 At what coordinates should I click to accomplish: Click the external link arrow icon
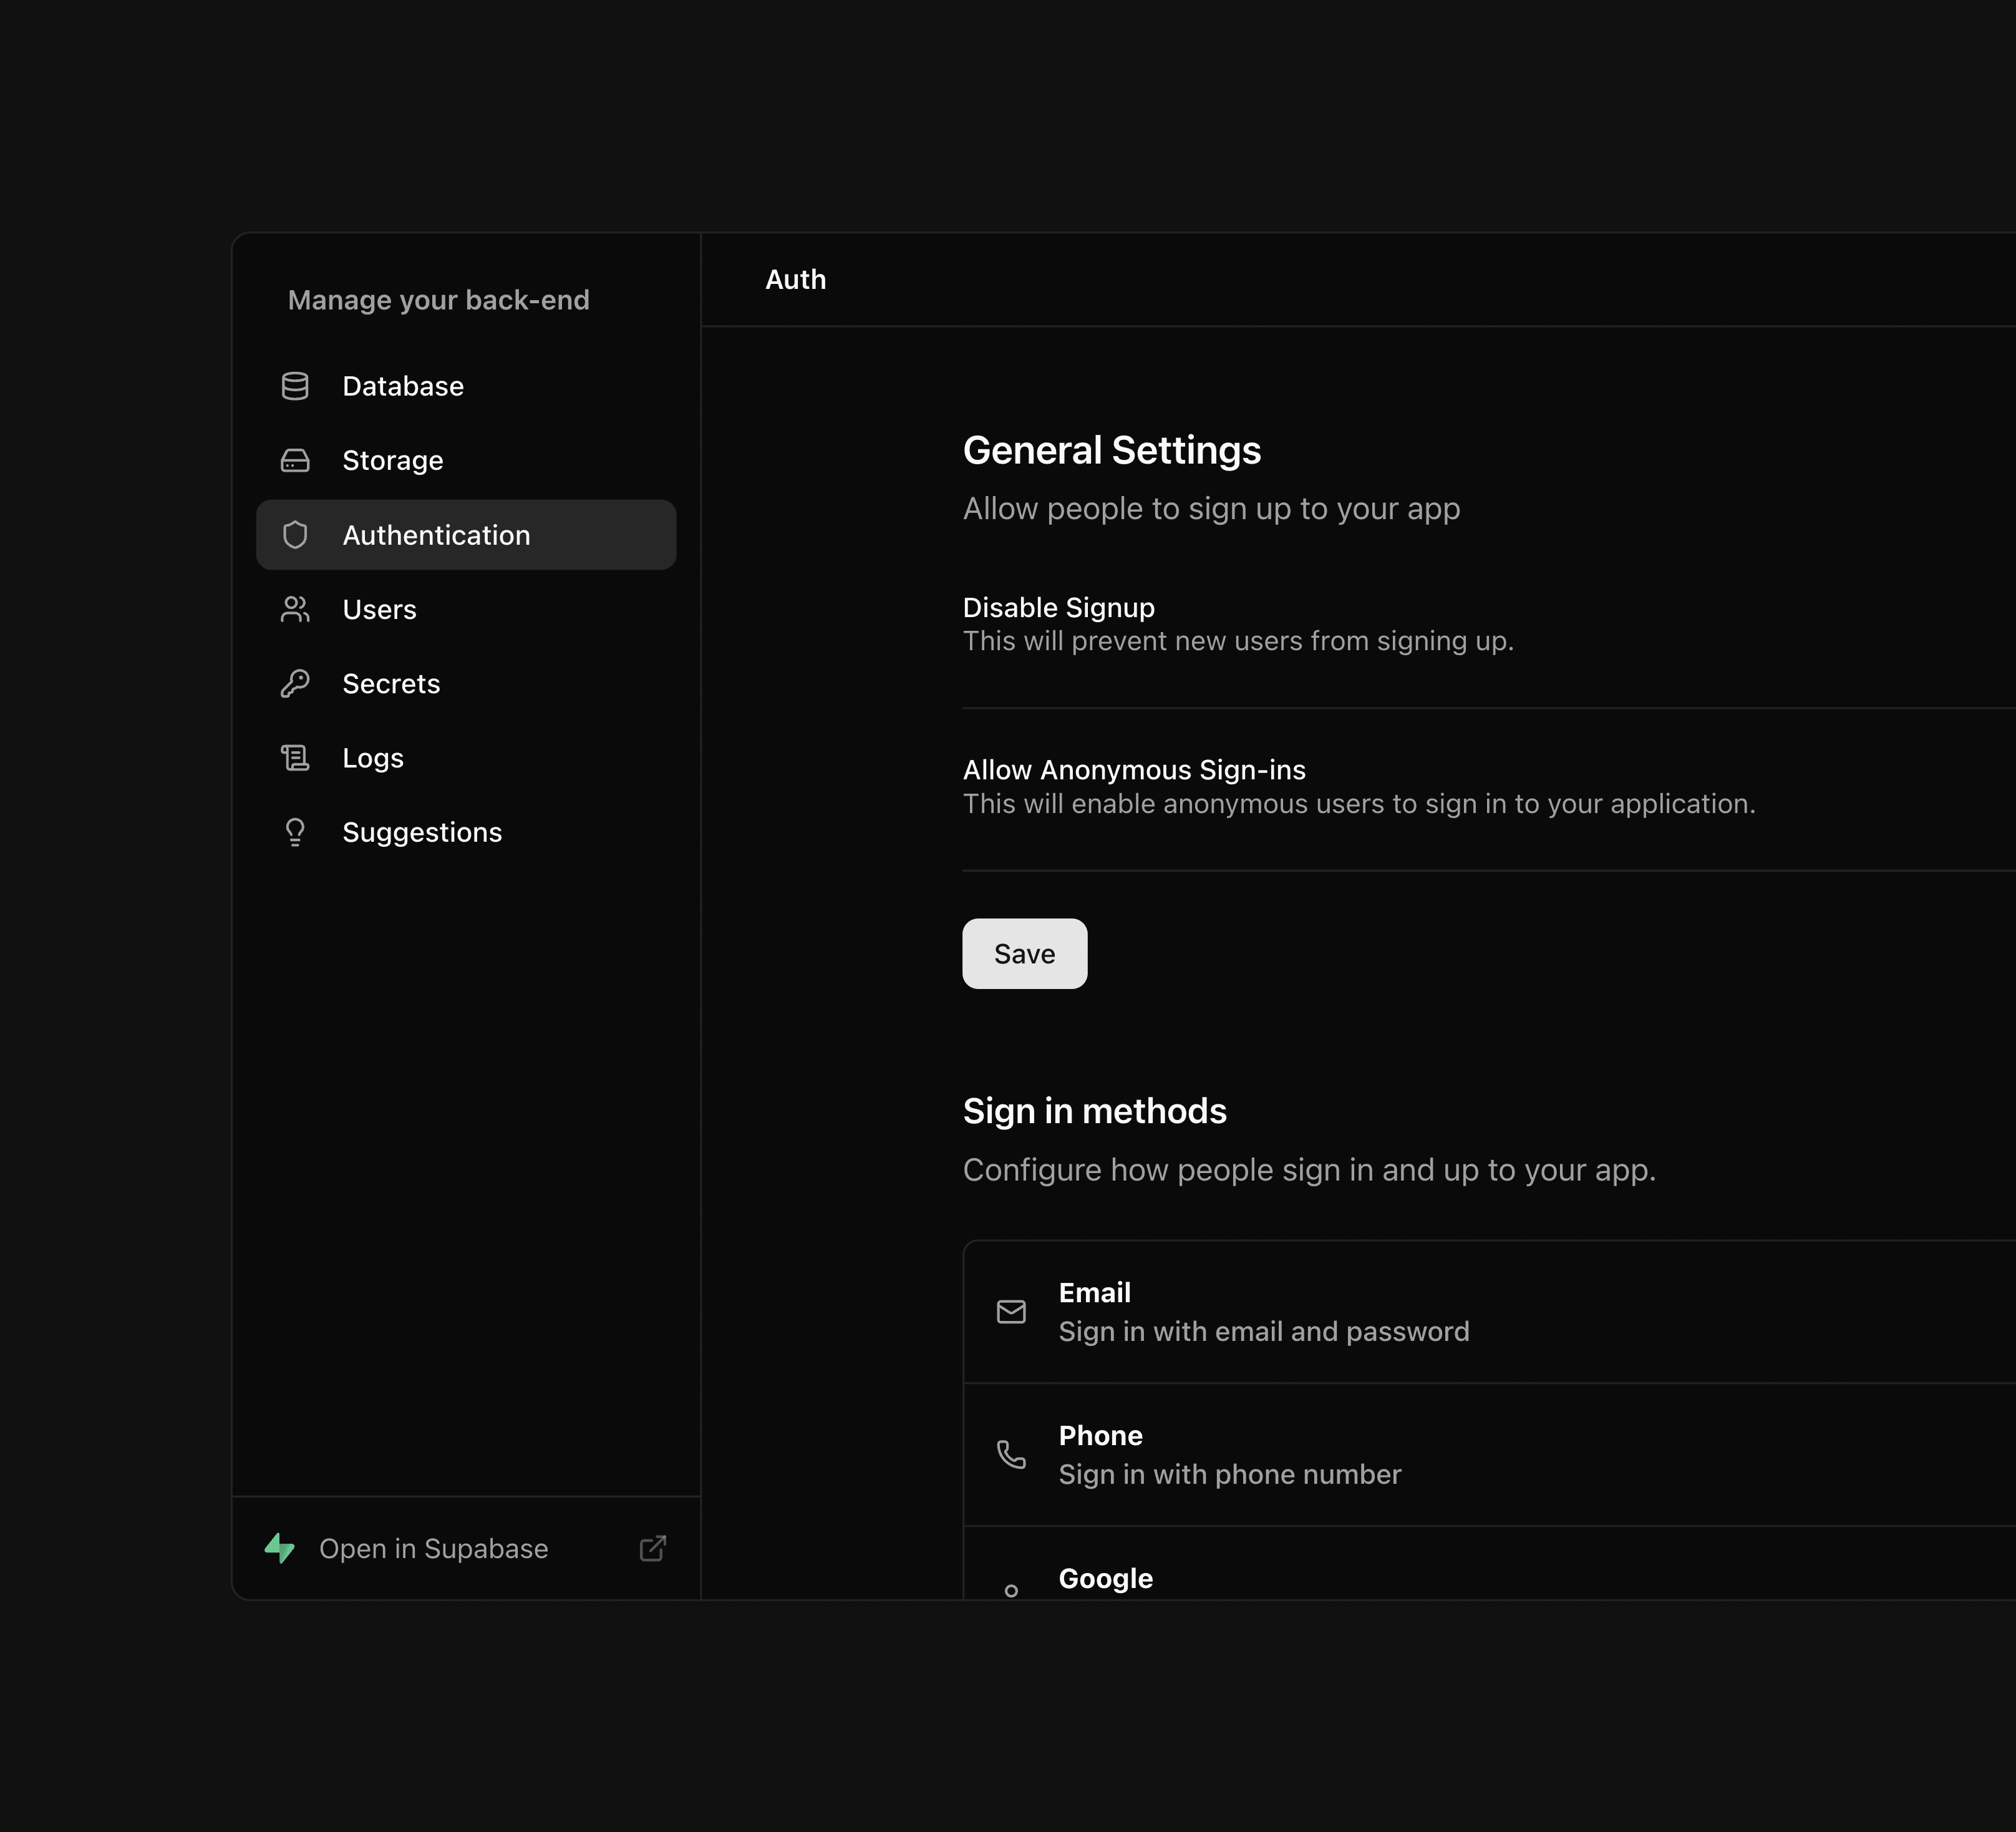tap(653, 1549)
